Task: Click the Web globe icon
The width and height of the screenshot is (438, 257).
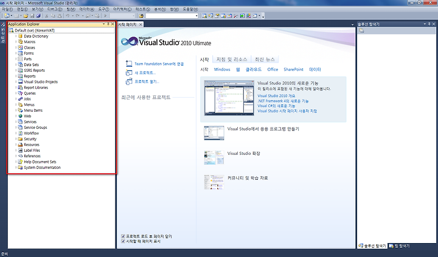Action: pos(20,116)
